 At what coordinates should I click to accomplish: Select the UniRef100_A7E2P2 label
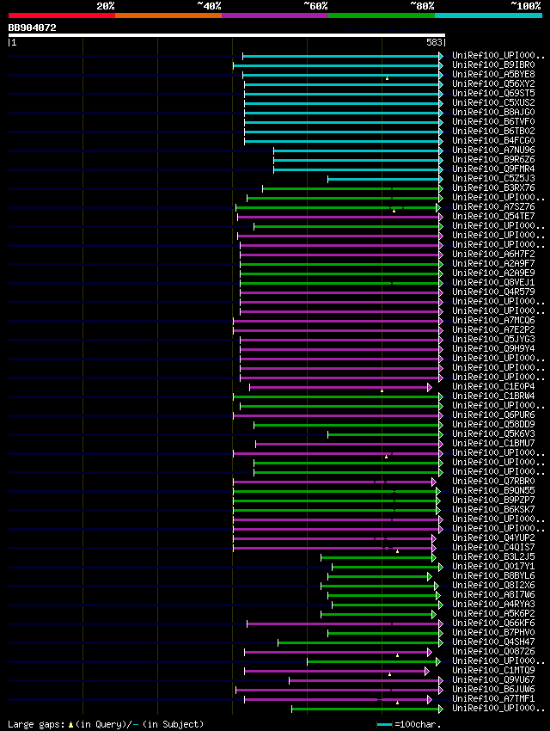click(x=493, y=329)
